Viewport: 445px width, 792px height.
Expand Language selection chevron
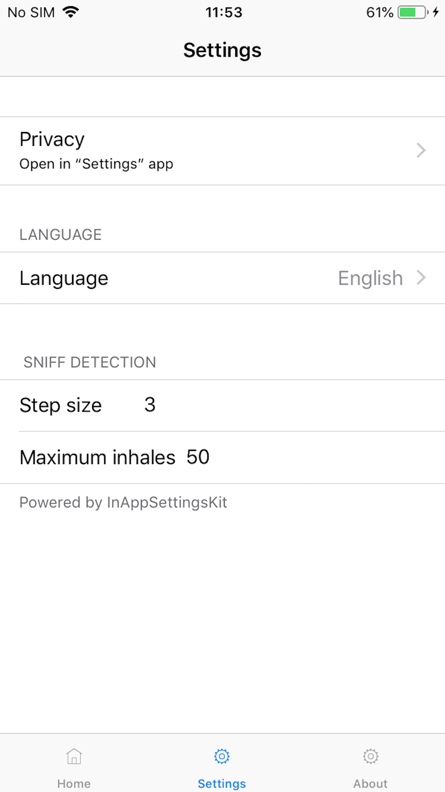tap(421, 278)
